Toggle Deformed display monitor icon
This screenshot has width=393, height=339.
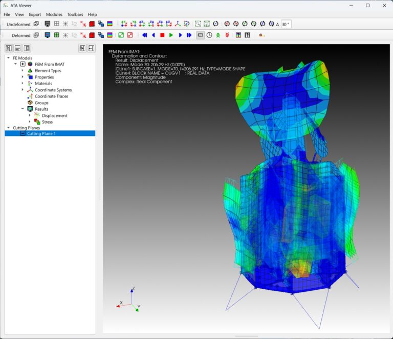(48, 35)
